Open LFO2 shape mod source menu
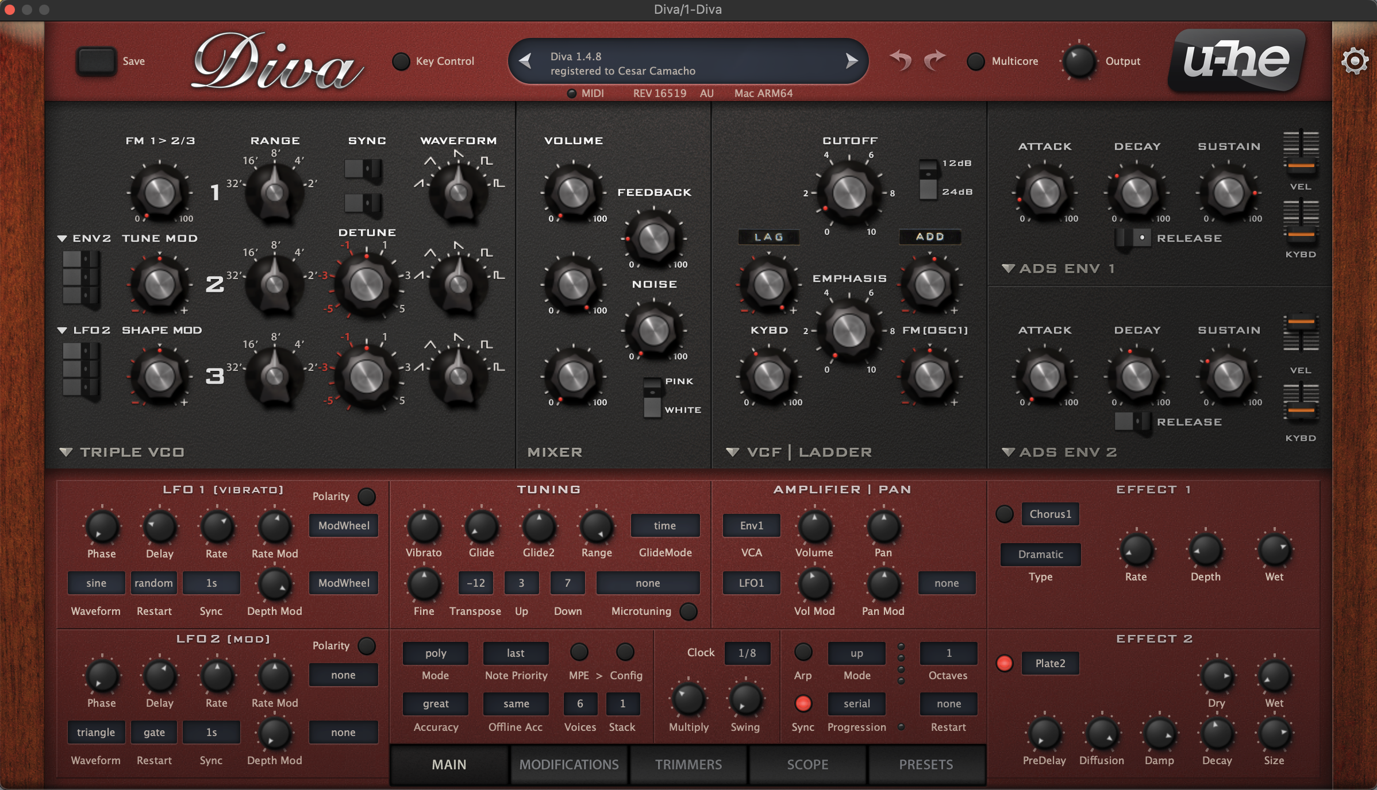1377x790 pixels. [84, 330]
